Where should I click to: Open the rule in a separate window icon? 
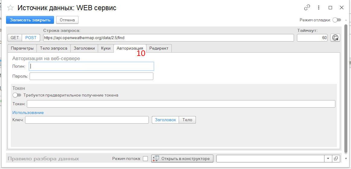[336, 158]
